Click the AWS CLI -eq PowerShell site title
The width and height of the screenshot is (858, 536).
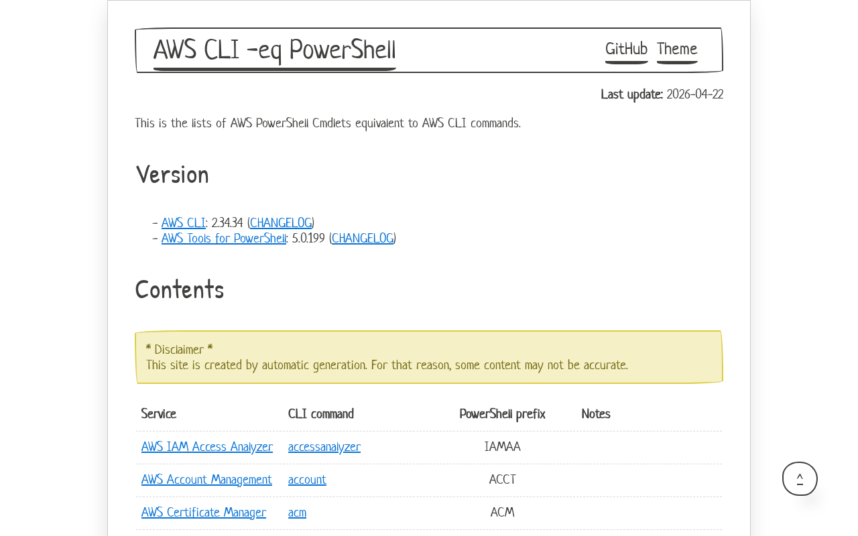(x=275, y=51)
